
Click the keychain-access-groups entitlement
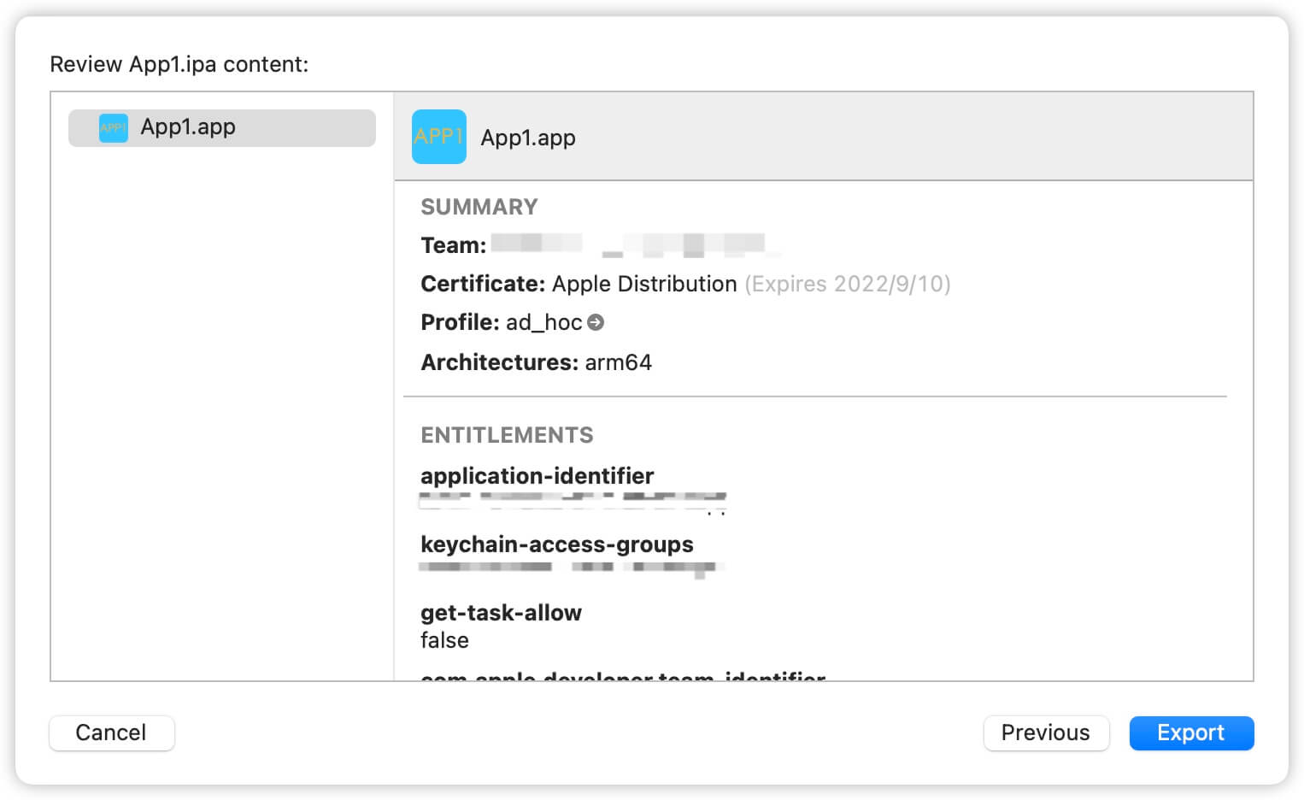tap(557, 544)
